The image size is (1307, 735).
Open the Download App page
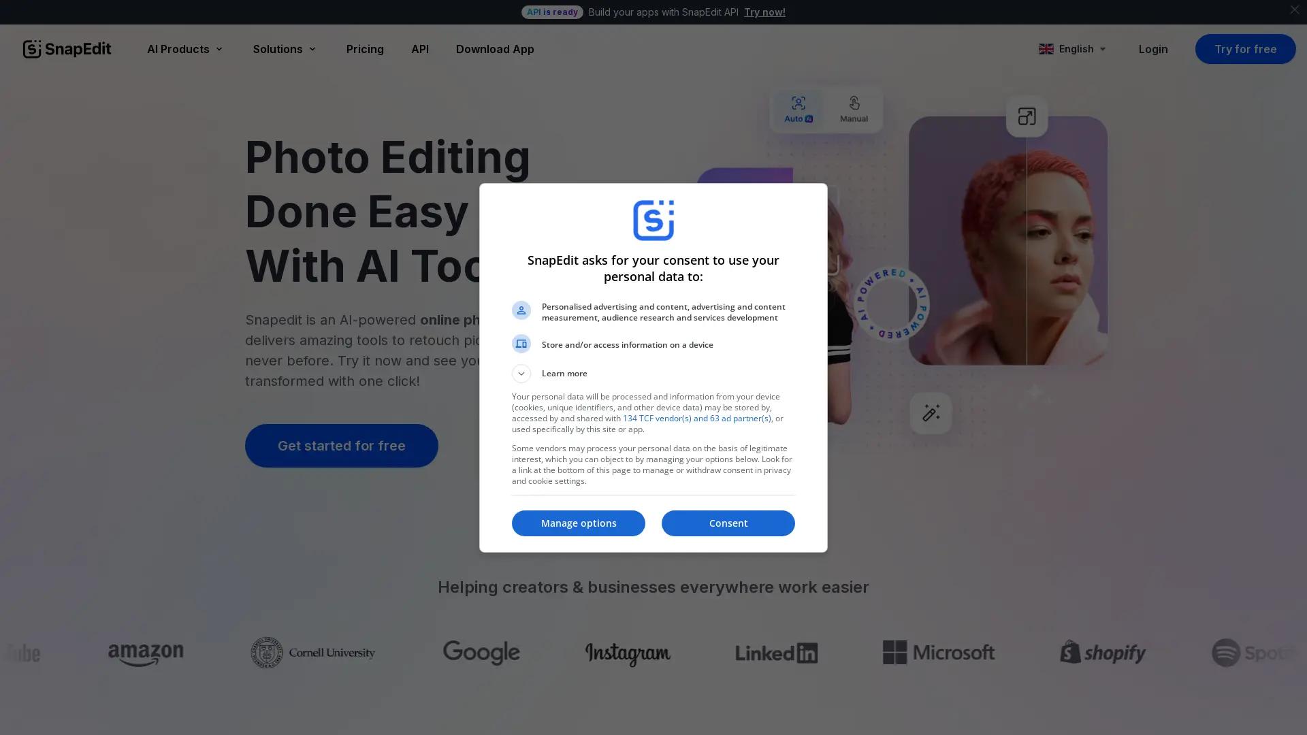click(495, 49)
